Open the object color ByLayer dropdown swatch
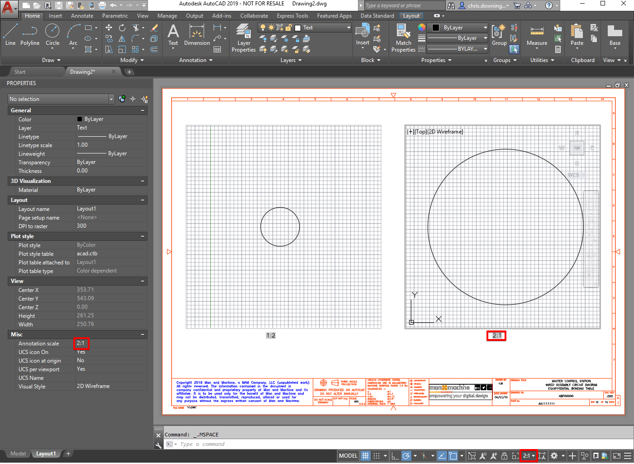The width and height of the screenshot is (634, 464). pos(458,28)
